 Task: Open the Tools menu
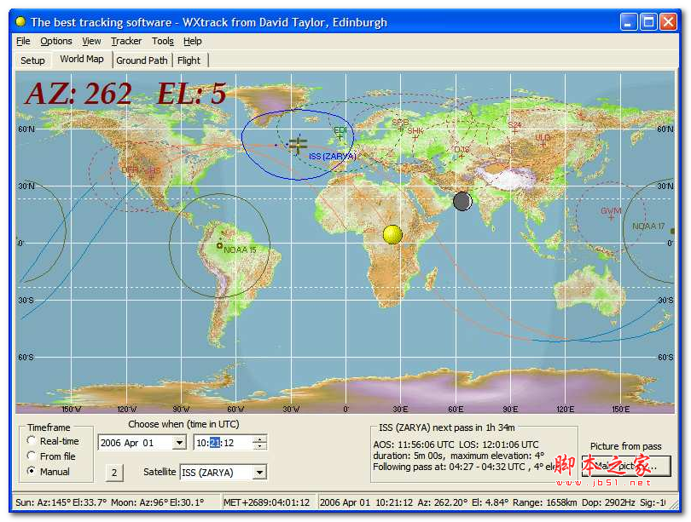coord(163,41)
